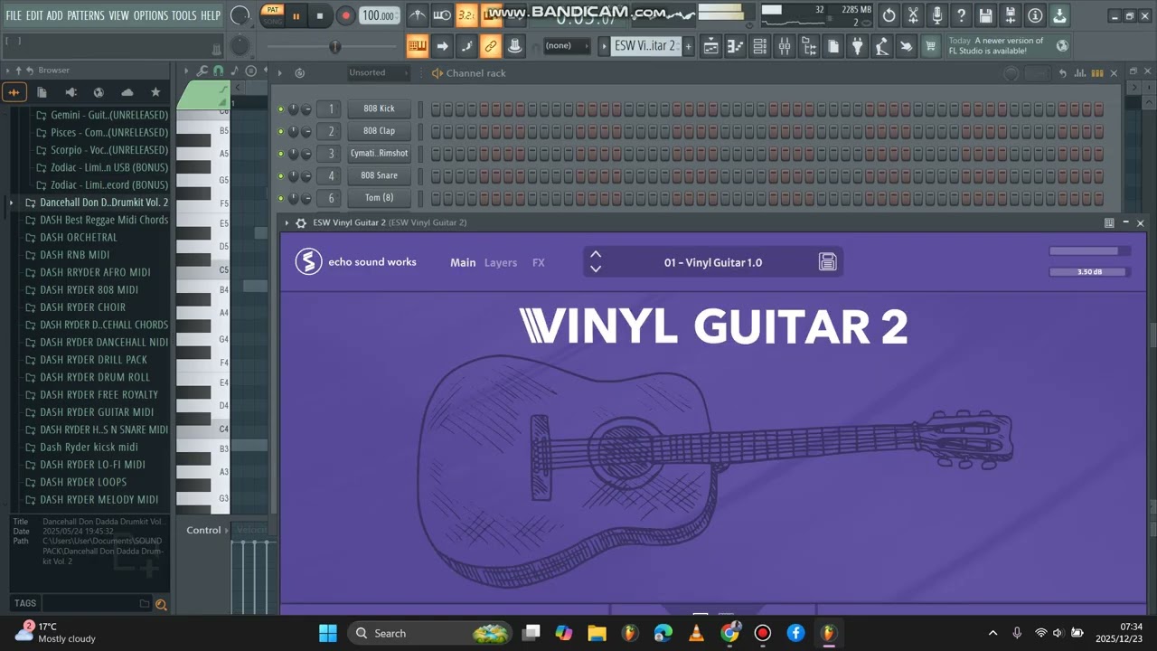
Task: Open the ESW Vinyl Guitar plugin gear settings
Action: 301,222
